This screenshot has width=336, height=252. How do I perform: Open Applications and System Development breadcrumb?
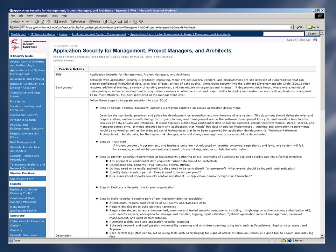pos(99,34)
